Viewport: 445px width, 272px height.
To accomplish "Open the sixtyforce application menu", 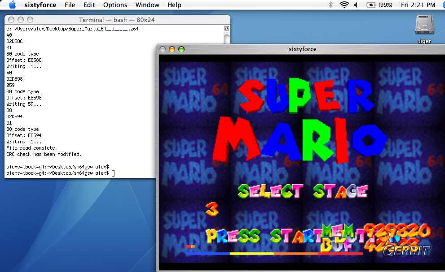I will click(40, 5).
